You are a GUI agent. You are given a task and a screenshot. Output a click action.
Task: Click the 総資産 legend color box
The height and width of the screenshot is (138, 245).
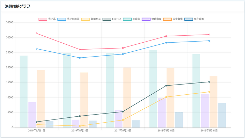(x=127, y=19)
